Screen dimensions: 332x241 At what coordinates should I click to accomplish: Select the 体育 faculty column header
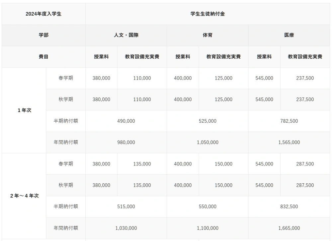pyautogui.click(x=207, y=35)
